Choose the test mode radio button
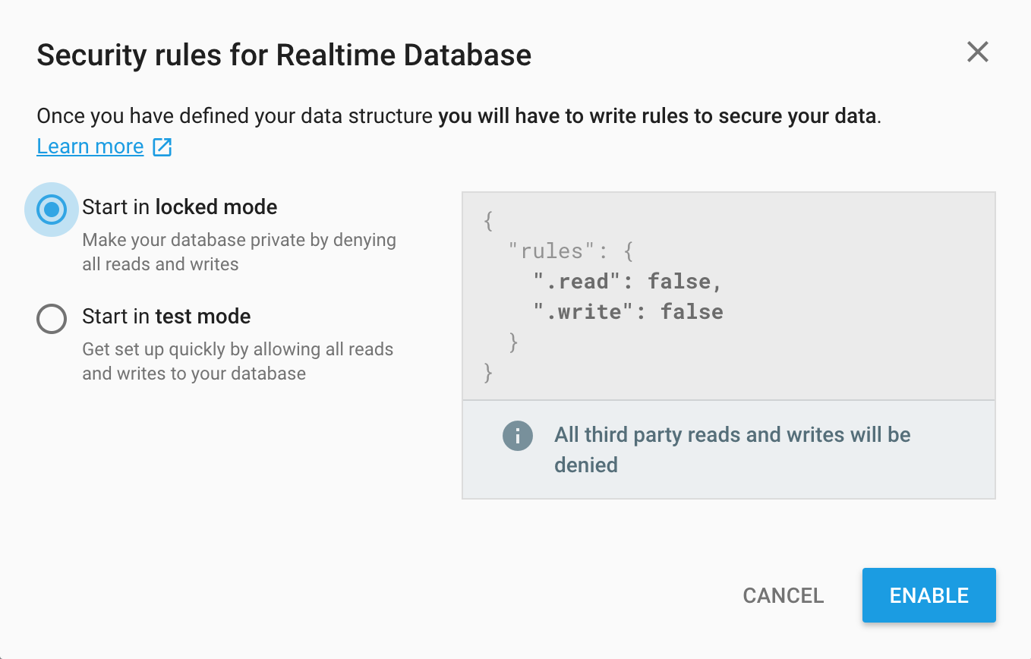This screenshot has width=1031, height=659. point(51,319)
